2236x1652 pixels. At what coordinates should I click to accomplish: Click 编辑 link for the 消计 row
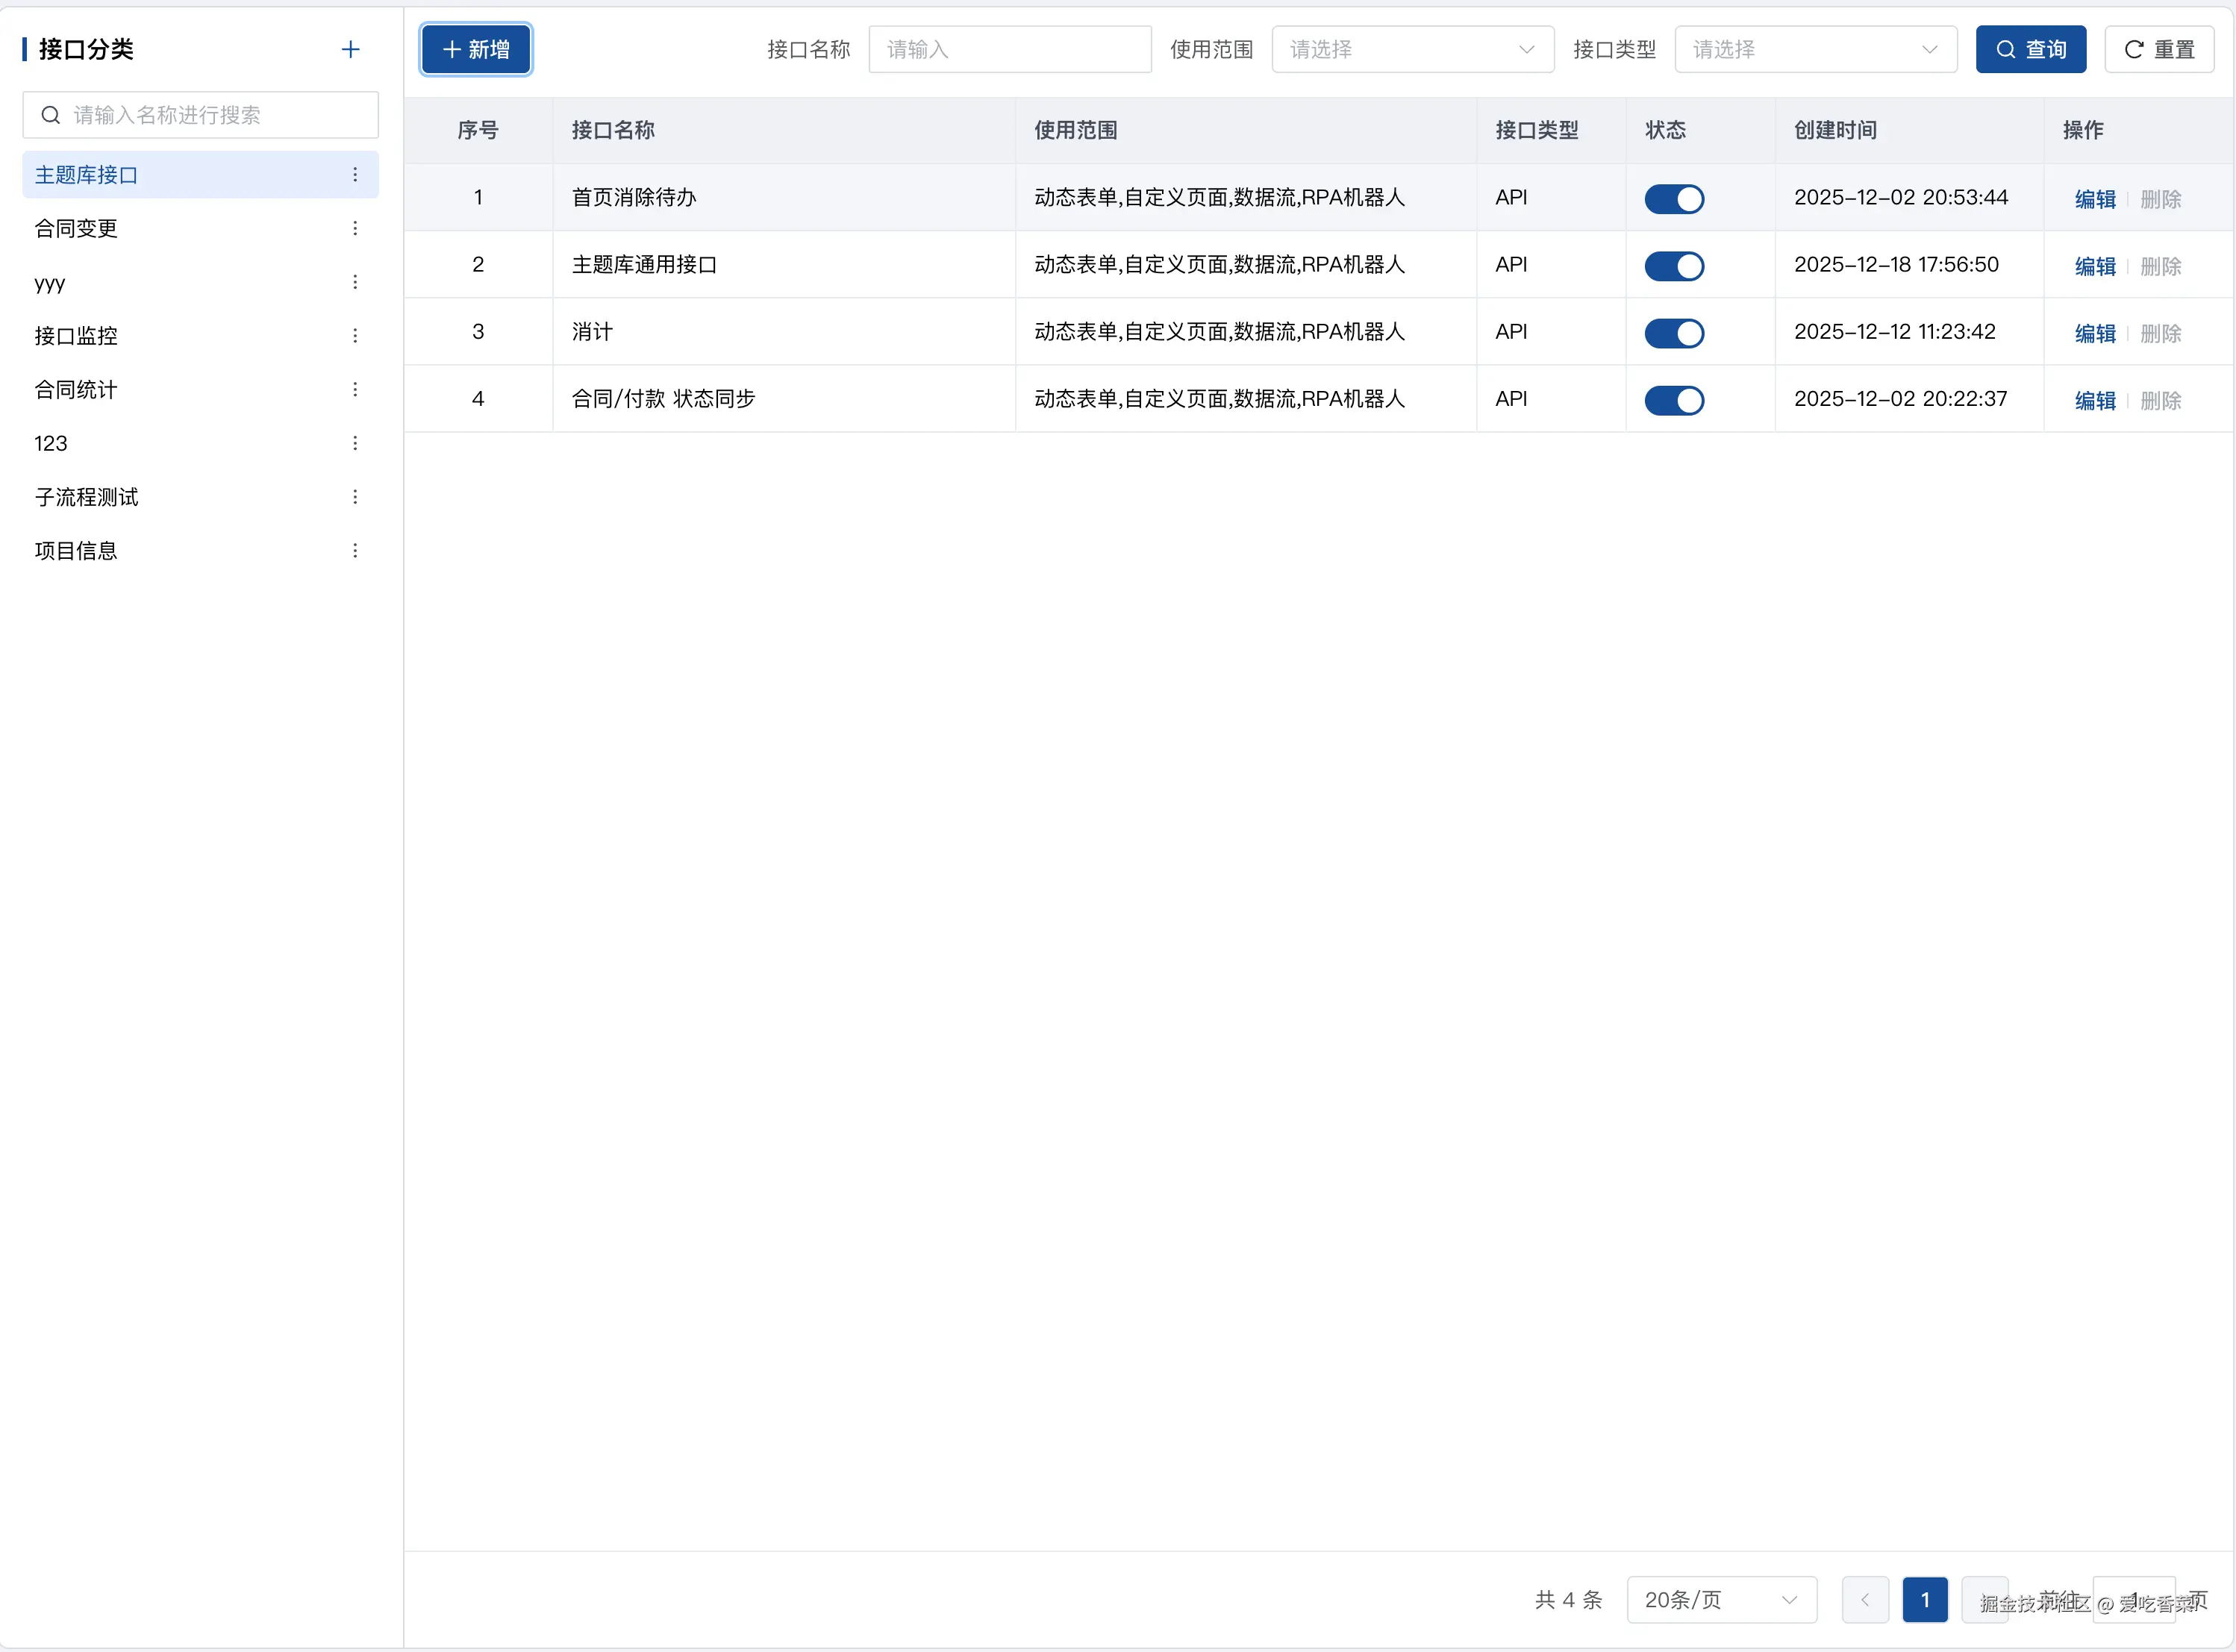click(2094, 333)
